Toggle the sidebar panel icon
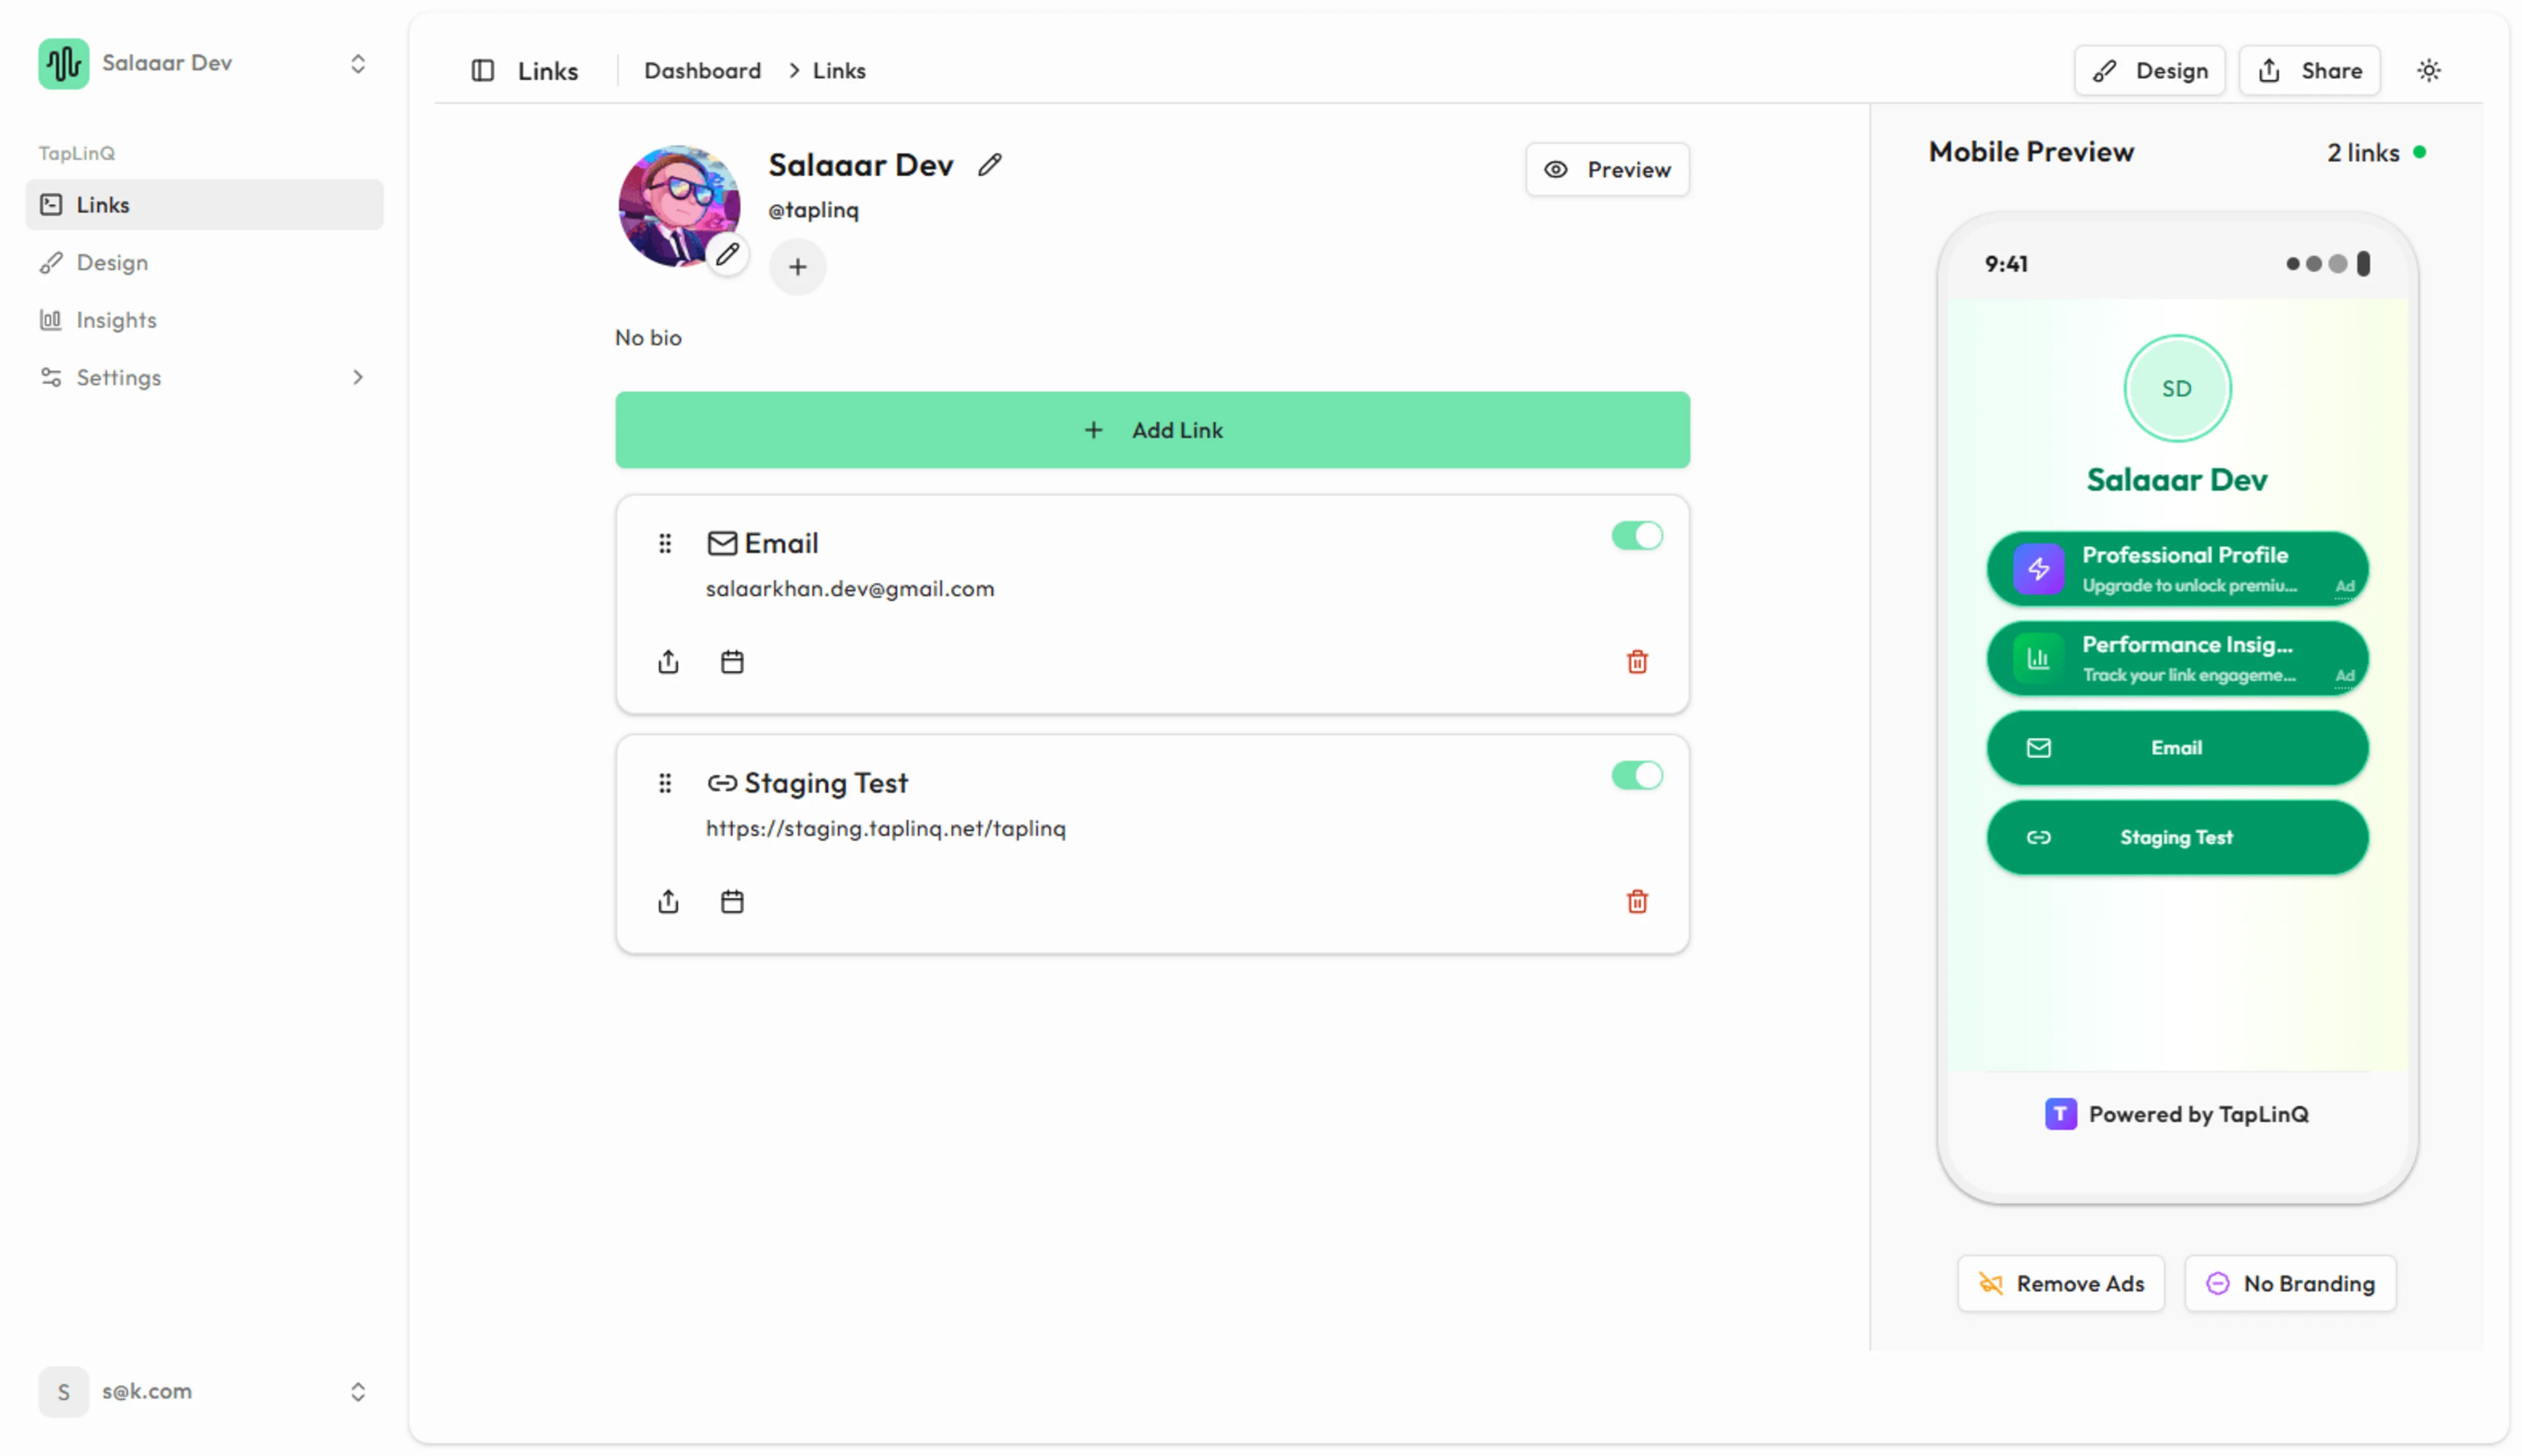 point(482,70)
